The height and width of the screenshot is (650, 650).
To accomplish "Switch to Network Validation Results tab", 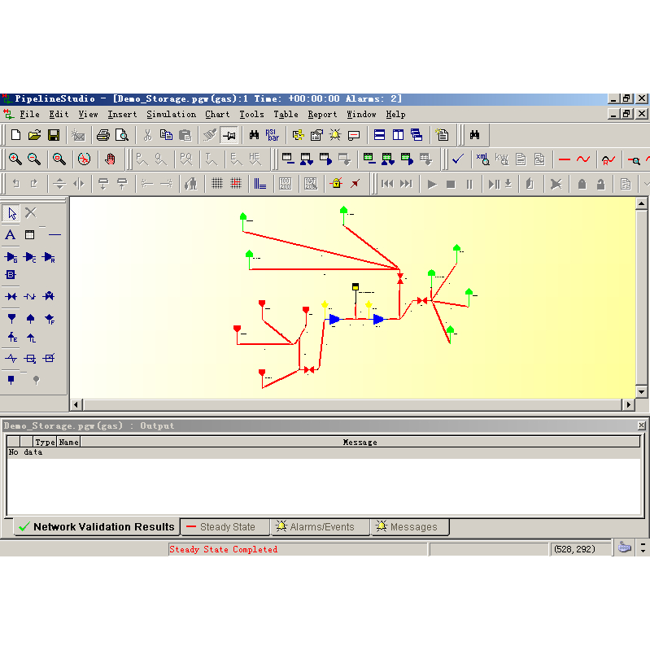I will [x=97, y=527].
